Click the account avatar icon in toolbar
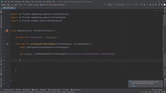166x93 pixels. point(164,5)
